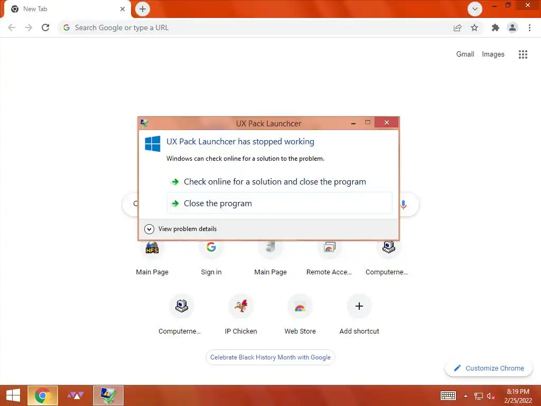Open the touch keyboard from taskbar
Screen dimensions: 541x406
tap(448, 395)
